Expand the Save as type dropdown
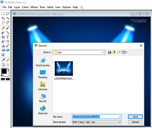Viewport: 152px width, 128px height. tap(120, 122)
